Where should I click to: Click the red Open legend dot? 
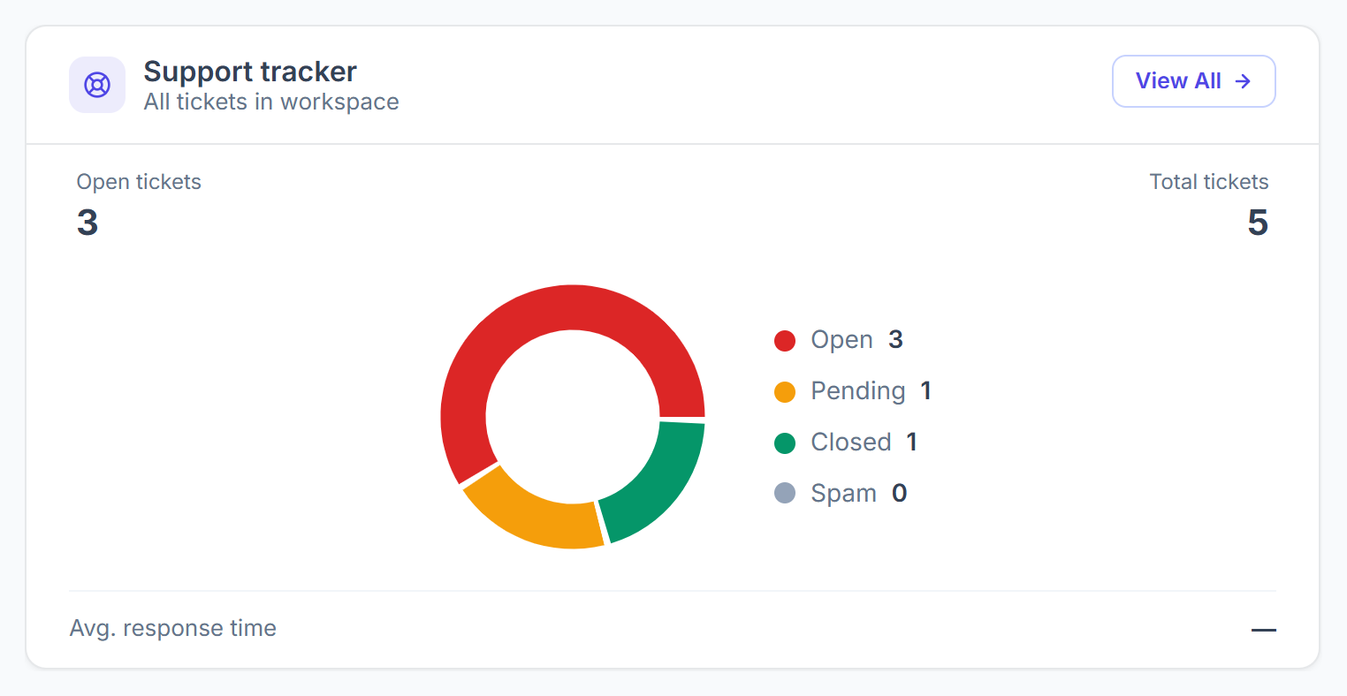pos(785,341)
